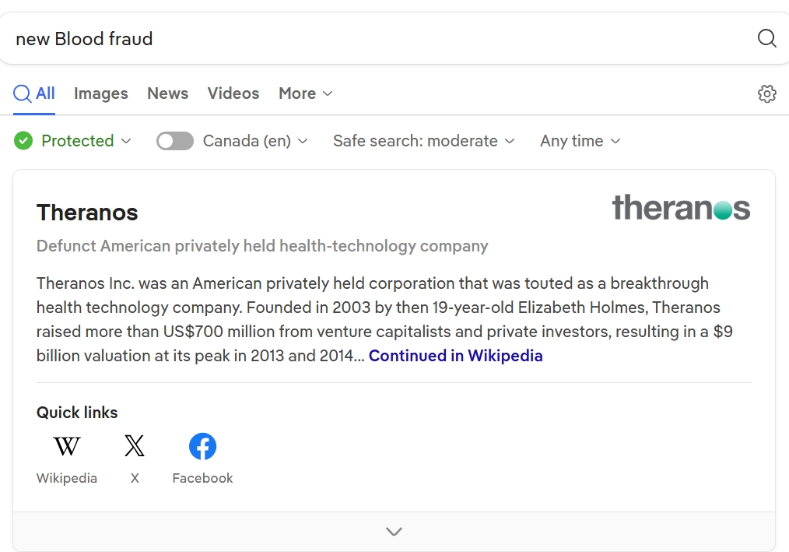Open search settings gear icon
The height and width of the screenshot is (552, 789).
766,93
